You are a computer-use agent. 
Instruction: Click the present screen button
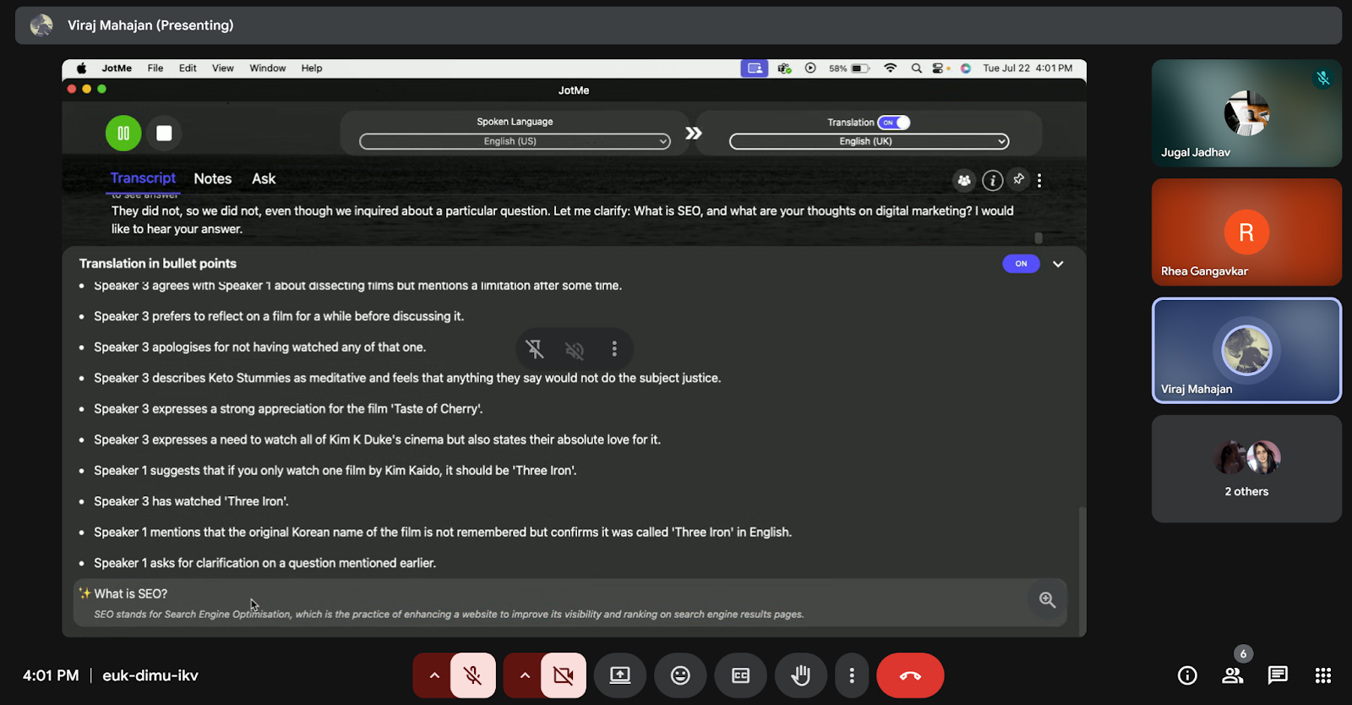pos(620,675)
